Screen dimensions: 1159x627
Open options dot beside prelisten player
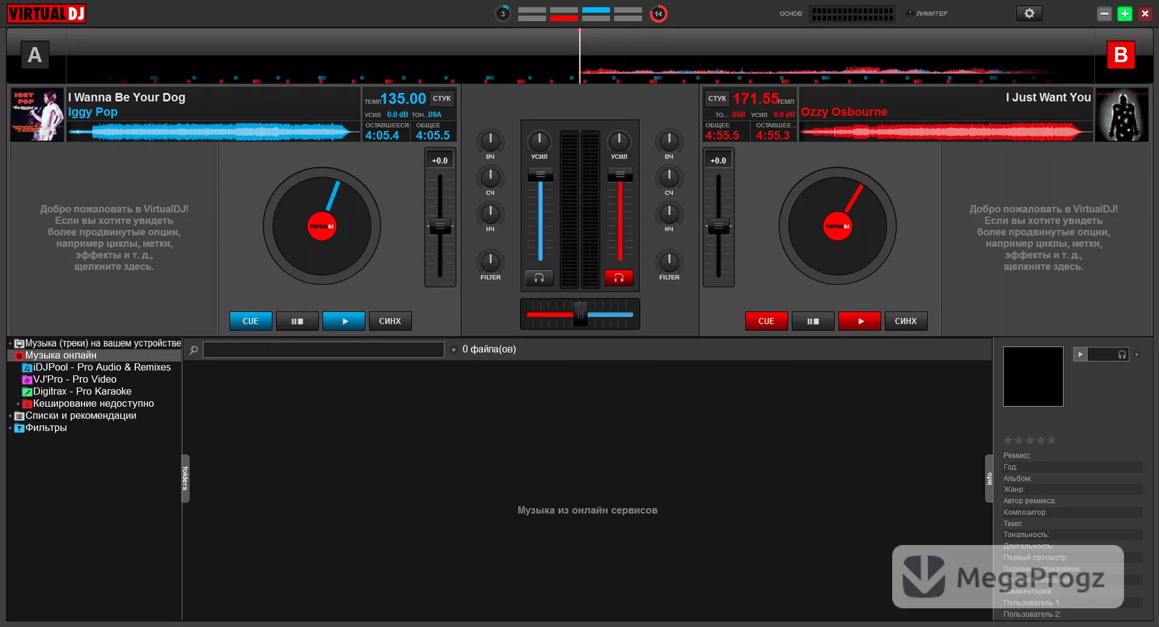[1137, 354]
